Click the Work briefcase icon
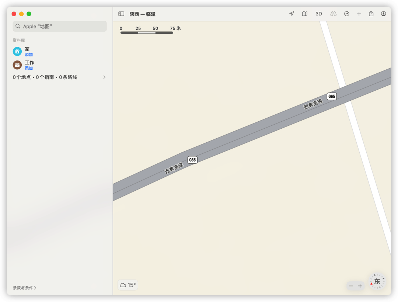 [17, 65]
